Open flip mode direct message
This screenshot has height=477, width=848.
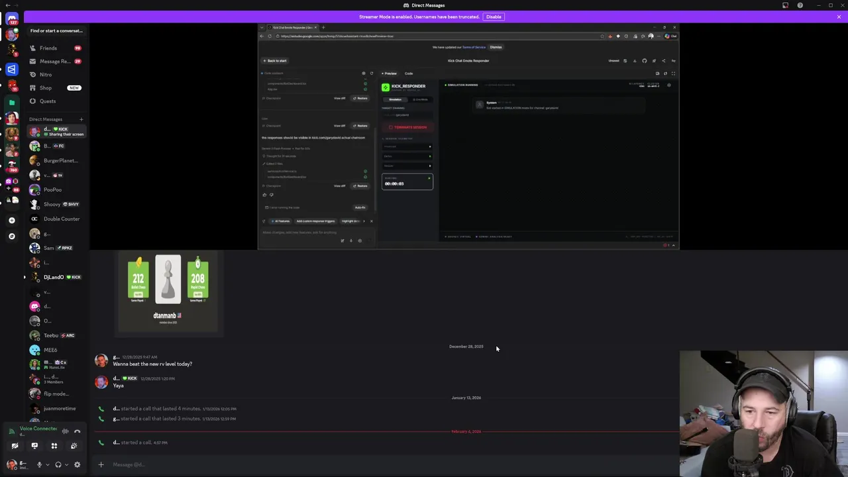pos(56,394)
